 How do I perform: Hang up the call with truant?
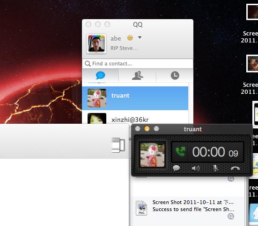pos(235,169)
